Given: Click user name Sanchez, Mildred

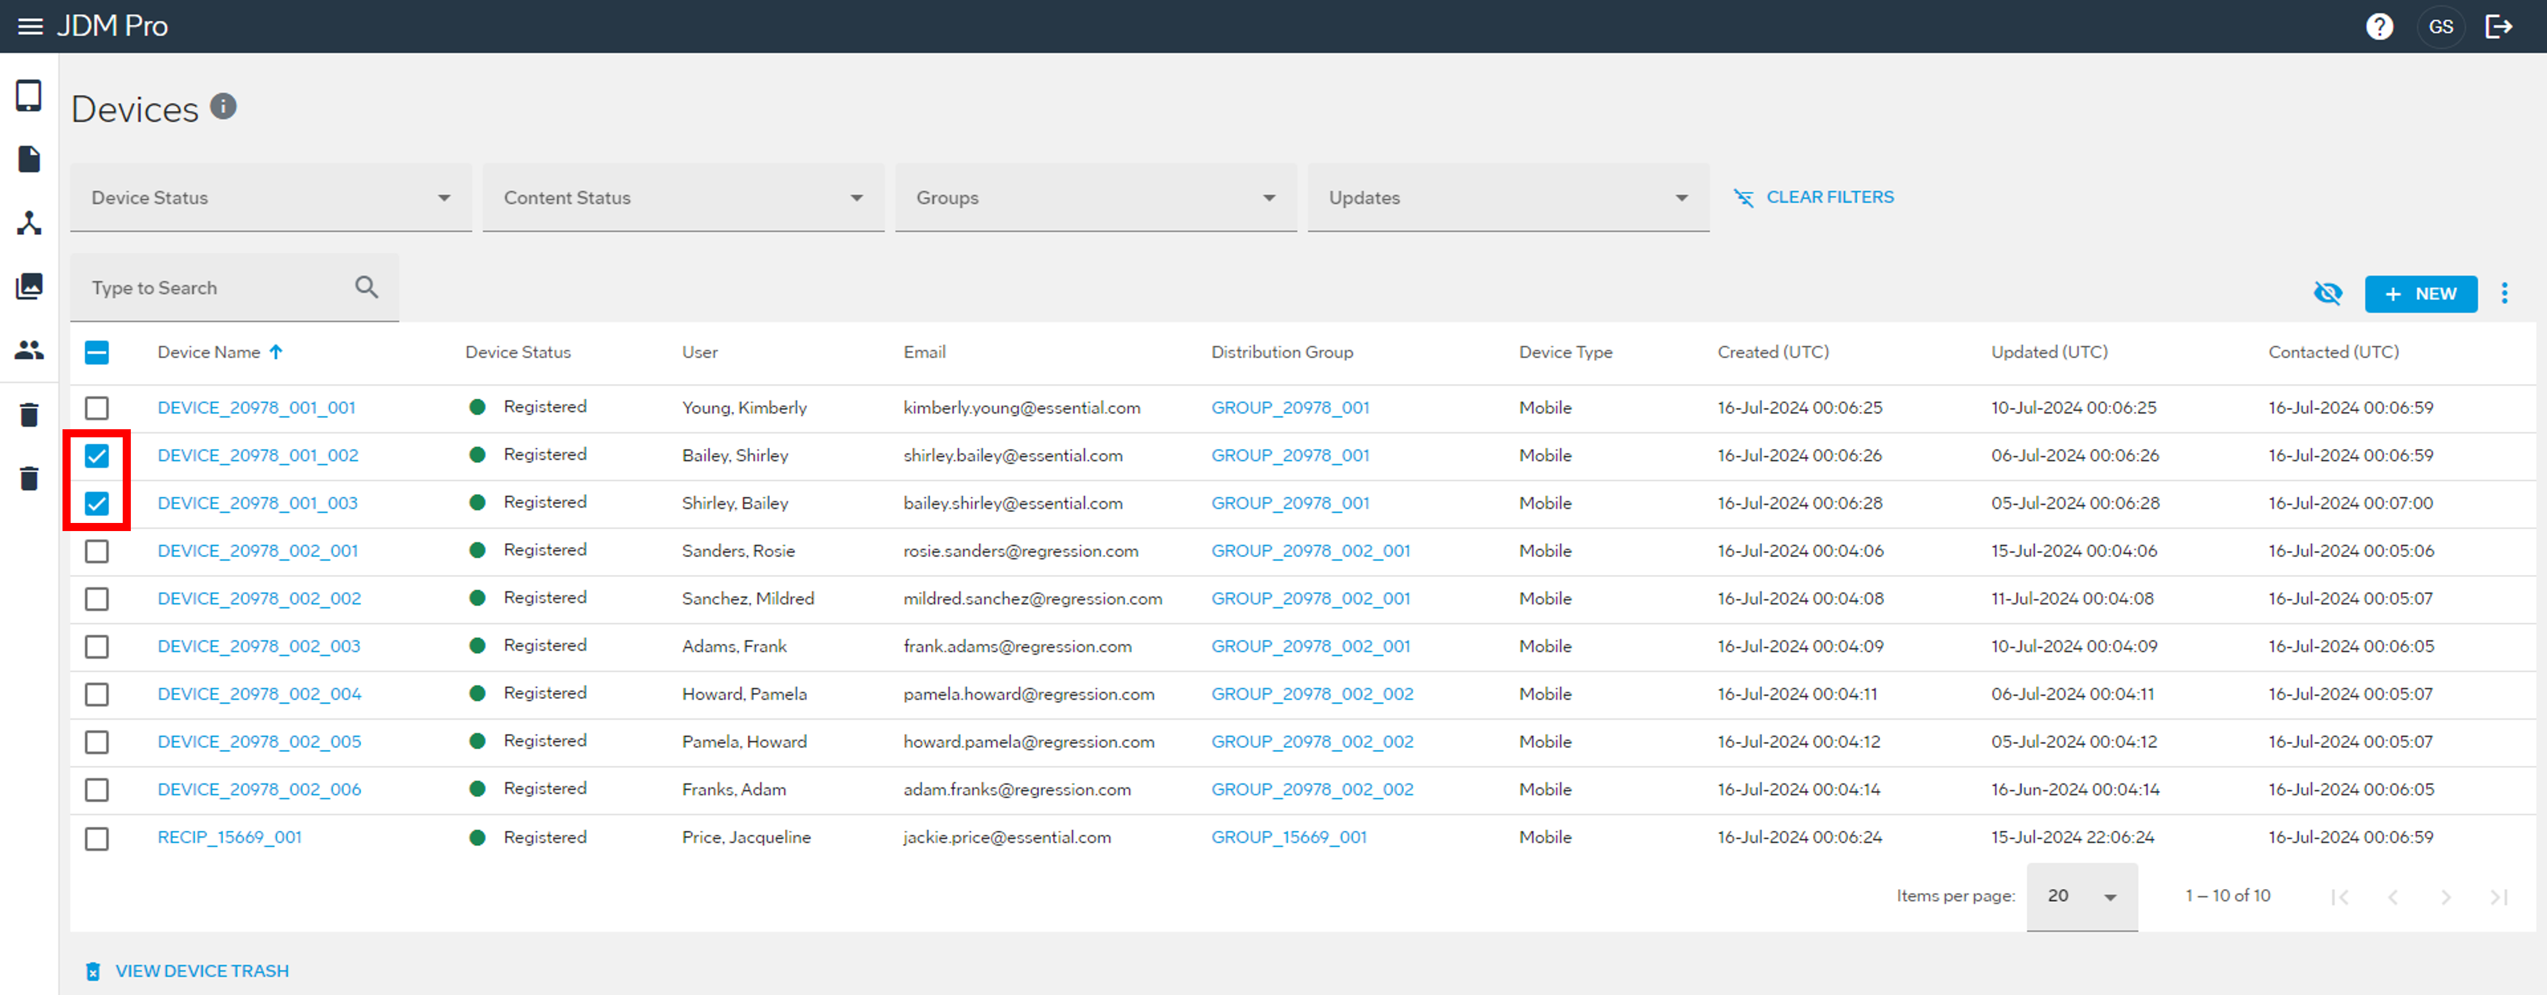Looking at the screenshot, I should click(x=747, y=599).
